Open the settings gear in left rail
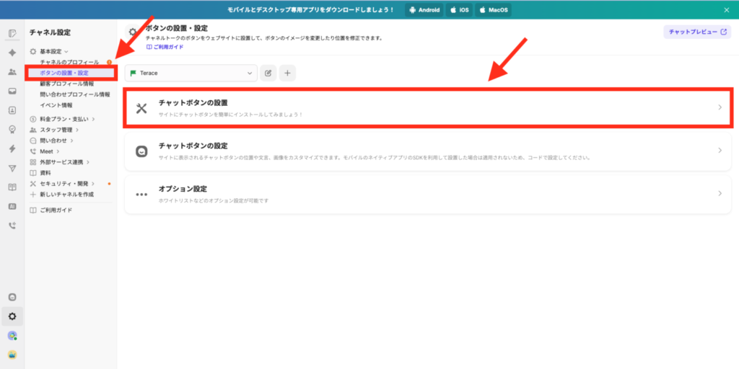This screenshot has height=369, width=739. click(x=12, y=316)
